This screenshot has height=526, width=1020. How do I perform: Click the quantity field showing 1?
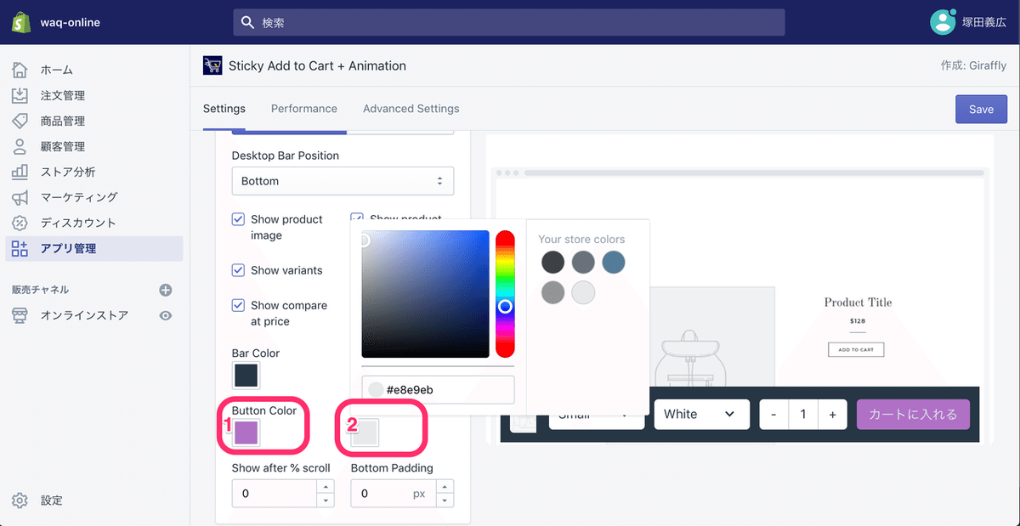[x=802, y=414]
